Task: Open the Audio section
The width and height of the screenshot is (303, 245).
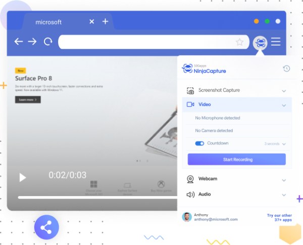Action: click(x=237, y=194)
